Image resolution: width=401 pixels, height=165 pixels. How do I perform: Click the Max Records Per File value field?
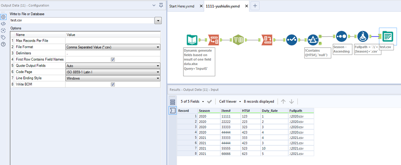[113, 41]
